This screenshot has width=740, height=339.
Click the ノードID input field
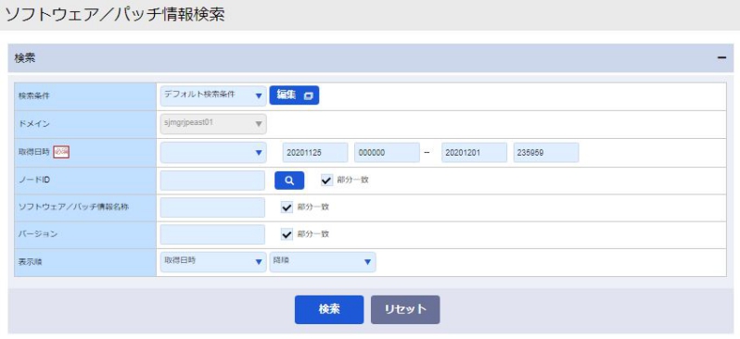pos(213,181)
